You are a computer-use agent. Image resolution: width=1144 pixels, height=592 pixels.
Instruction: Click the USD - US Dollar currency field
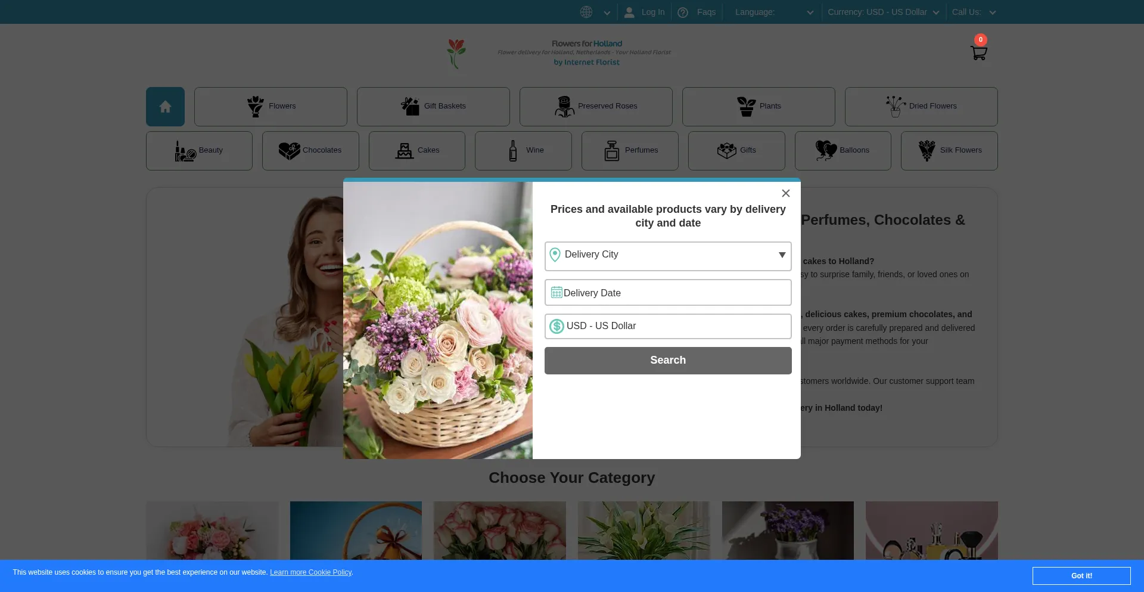tap(667, 326)
